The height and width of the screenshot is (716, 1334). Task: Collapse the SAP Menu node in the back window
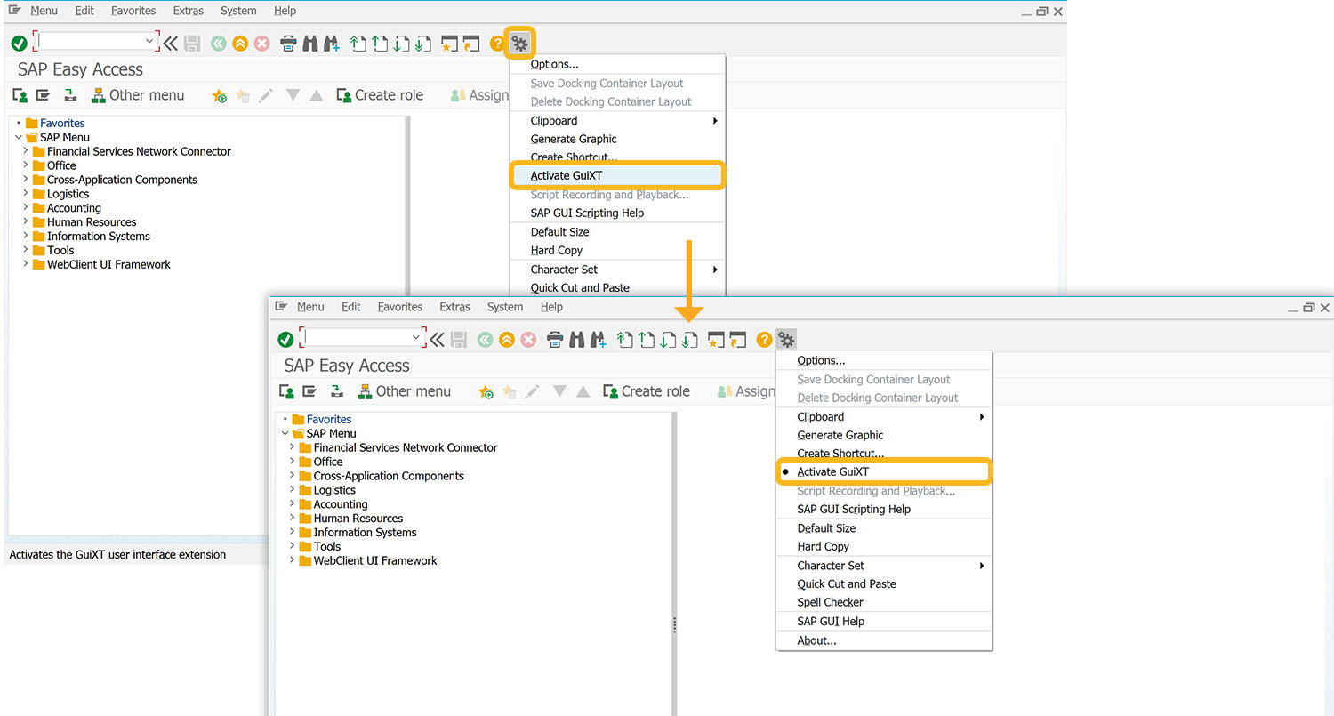click(x=19, y=137)
